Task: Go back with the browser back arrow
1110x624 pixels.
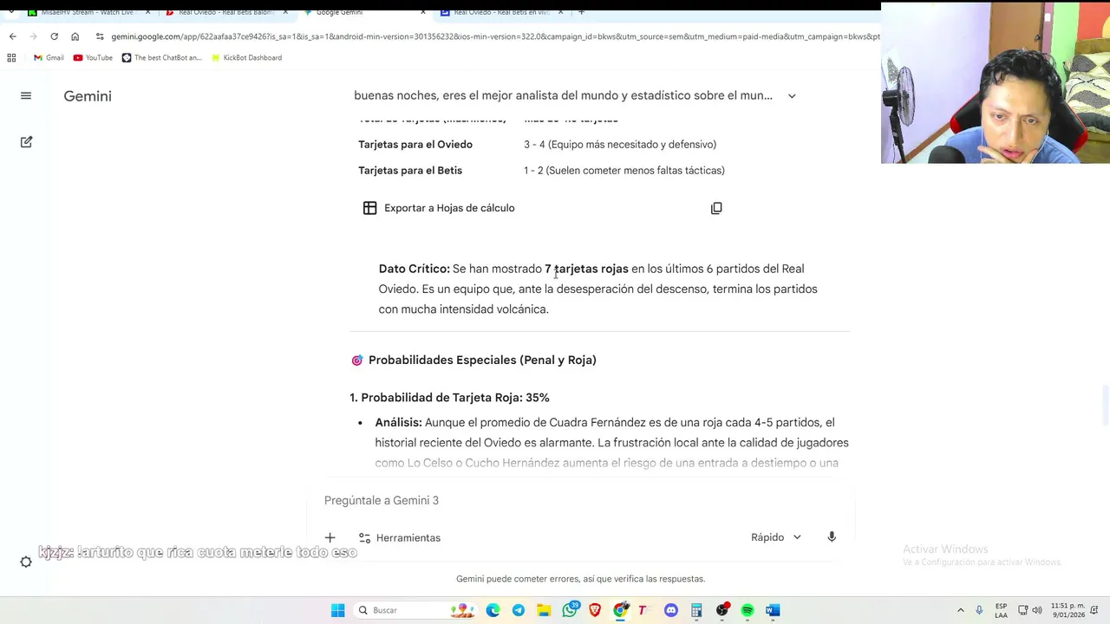Action: point(12,36)
